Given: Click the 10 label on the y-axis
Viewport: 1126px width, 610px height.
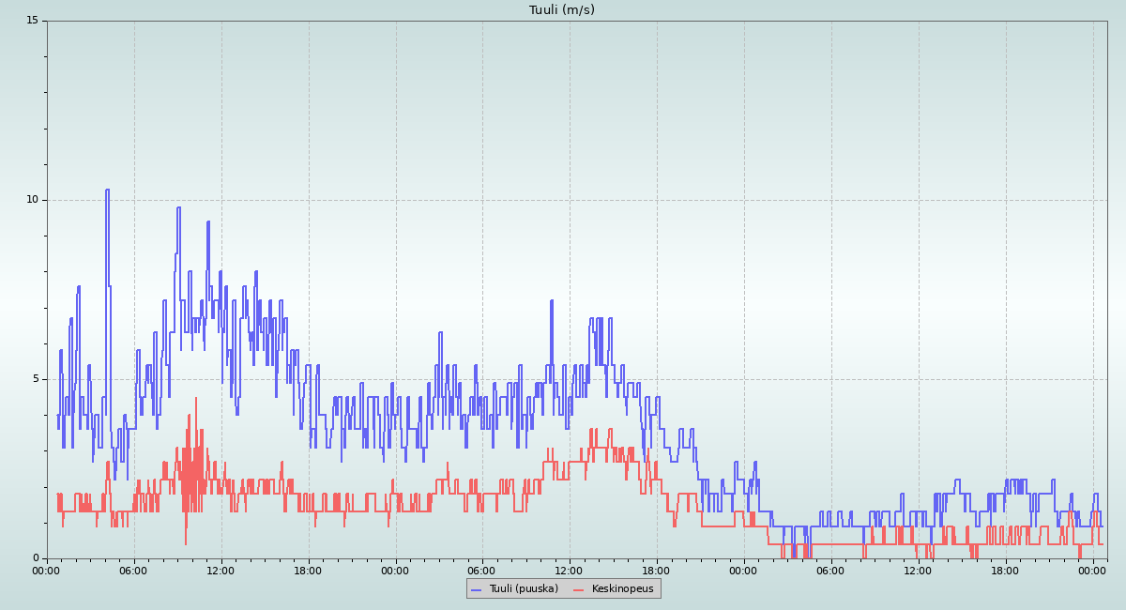Looking at the screenshot, I should pos(32,200).
